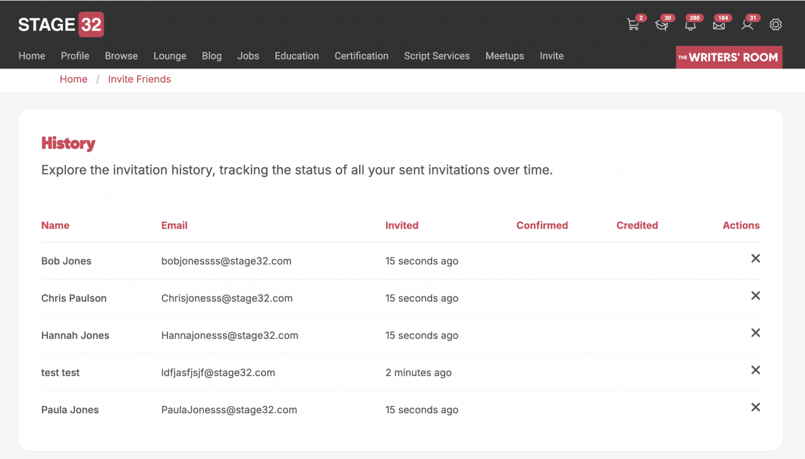Click the Invite Friends breadcrumb

click(139, 79)
